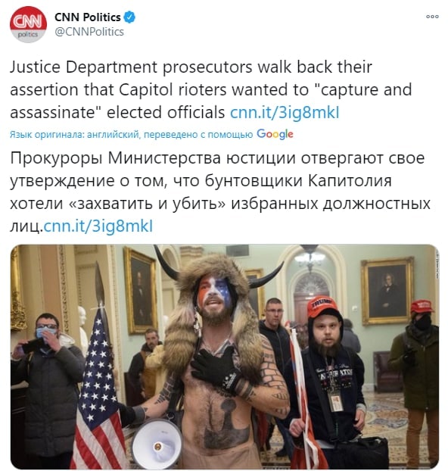448x471 pixels.
Task: Click 'переведено с помощью' translation text
Action: click(198, 135)
